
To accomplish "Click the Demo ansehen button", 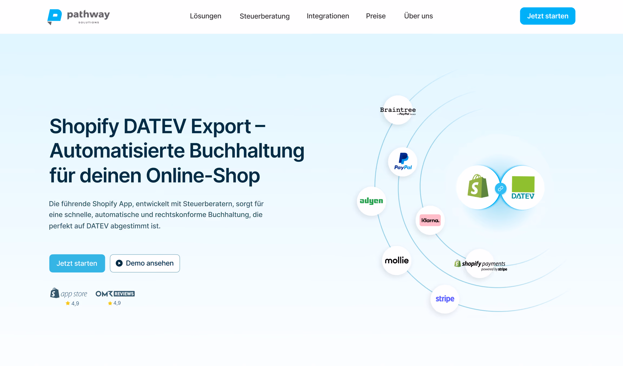I will pyautogui.click(x=145, y=263).
